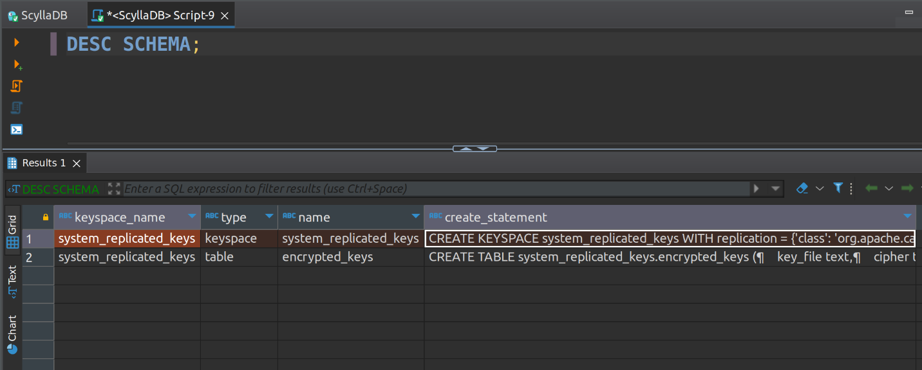
Task: Switch to Chart results view
Action: click(12, 334)
